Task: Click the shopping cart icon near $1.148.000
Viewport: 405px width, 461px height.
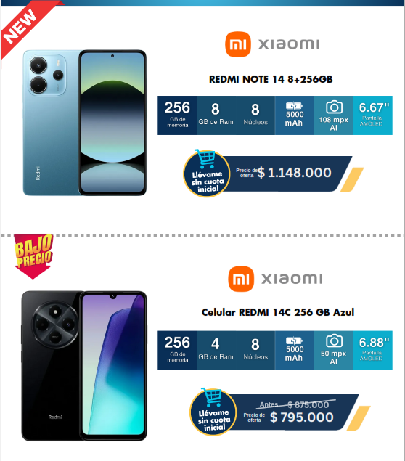Action: click(x=205, y=159)
